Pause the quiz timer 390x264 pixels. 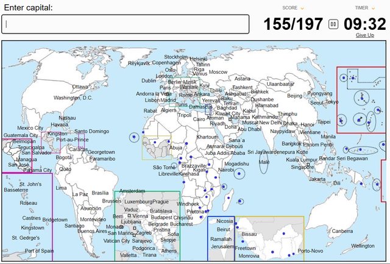click(333, 24)
